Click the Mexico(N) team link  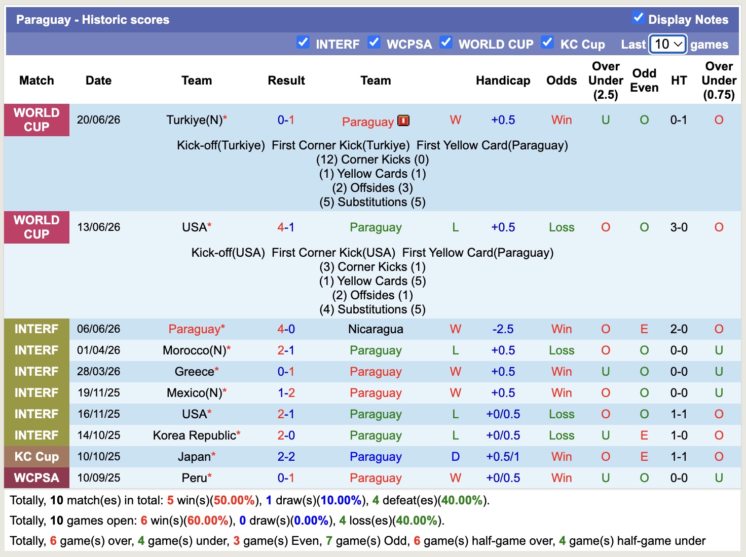[x=195, y=393]
